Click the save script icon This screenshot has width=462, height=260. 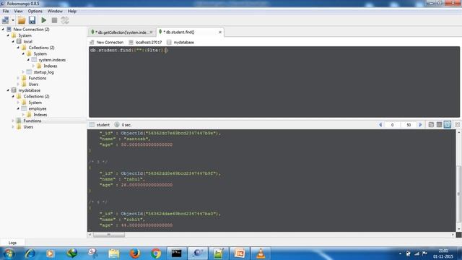32,20
